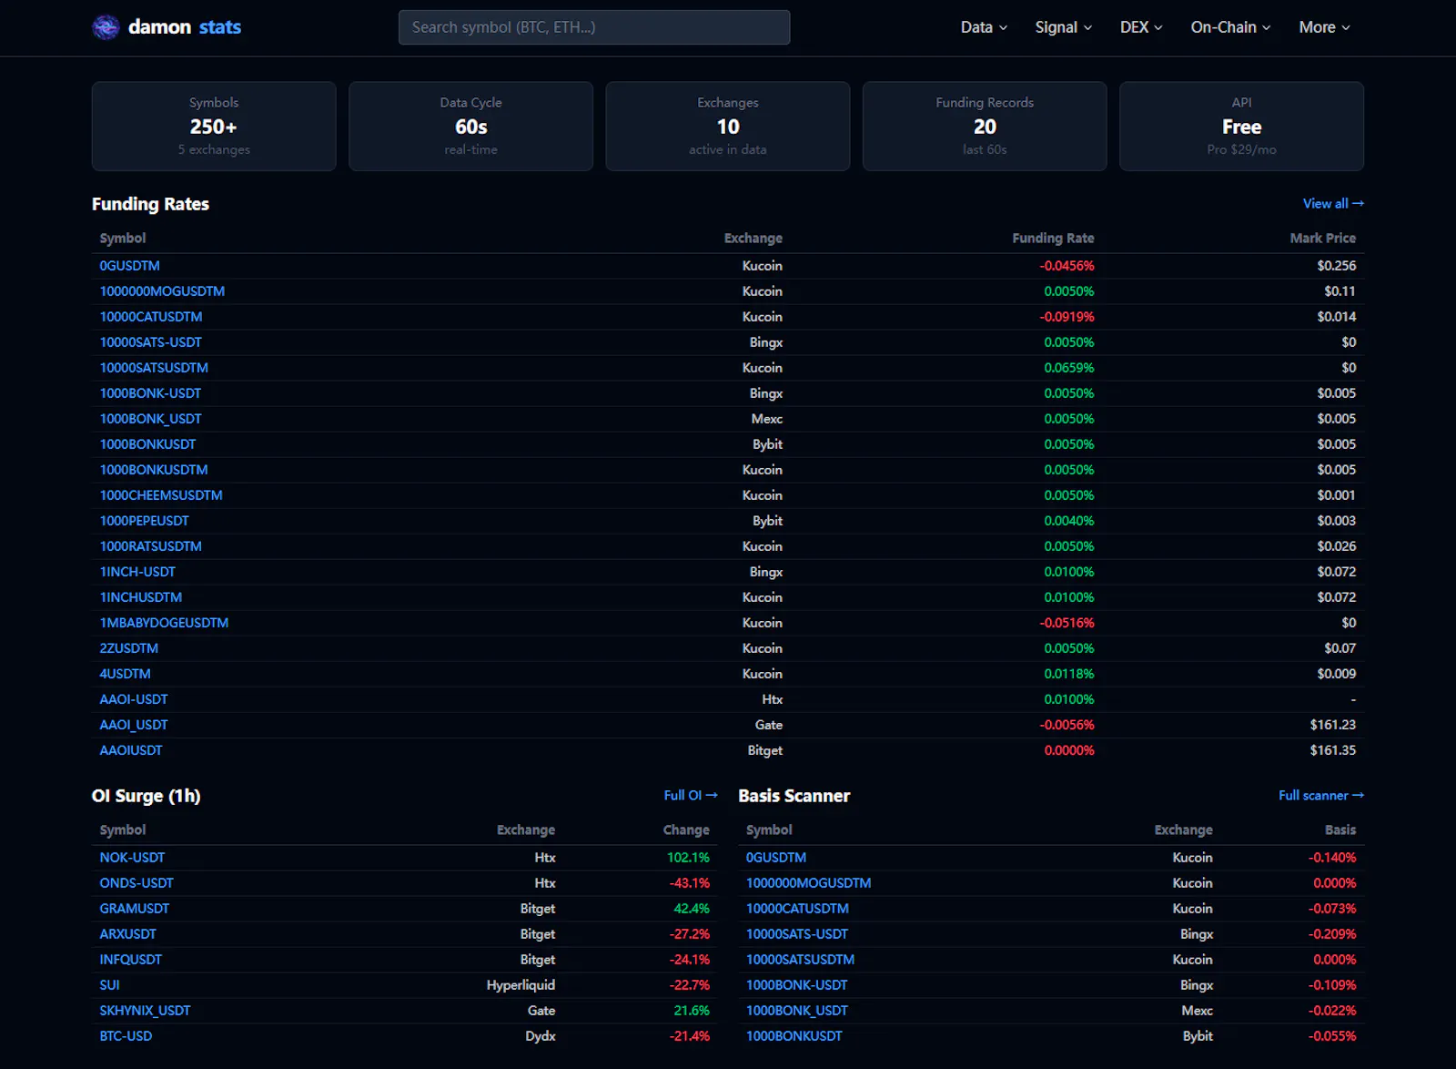Open ARXUSDT in OI Surge
The height and width of the screenshot is (1069, 1456).
click(128, 934)
